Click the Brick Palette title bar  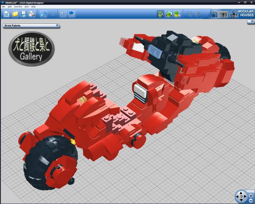tap(31, 25)
